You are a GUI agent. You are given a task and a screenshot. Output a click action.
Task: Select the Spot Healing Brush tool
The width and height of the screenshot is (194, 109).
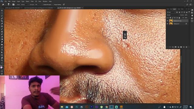tap(2, 26)
